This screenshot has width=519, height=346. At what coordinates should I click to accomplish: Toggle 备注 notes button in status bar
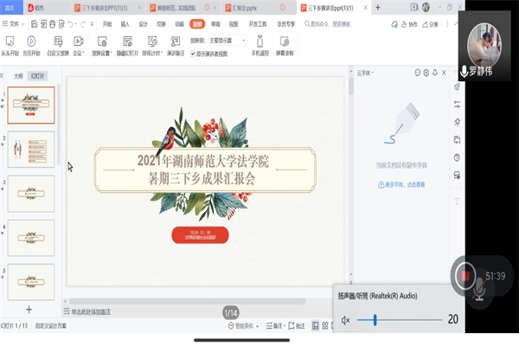274,326
